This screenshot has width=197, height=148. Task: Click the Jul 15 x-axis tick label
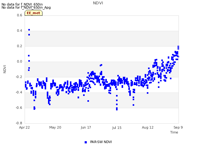point(117,128)
